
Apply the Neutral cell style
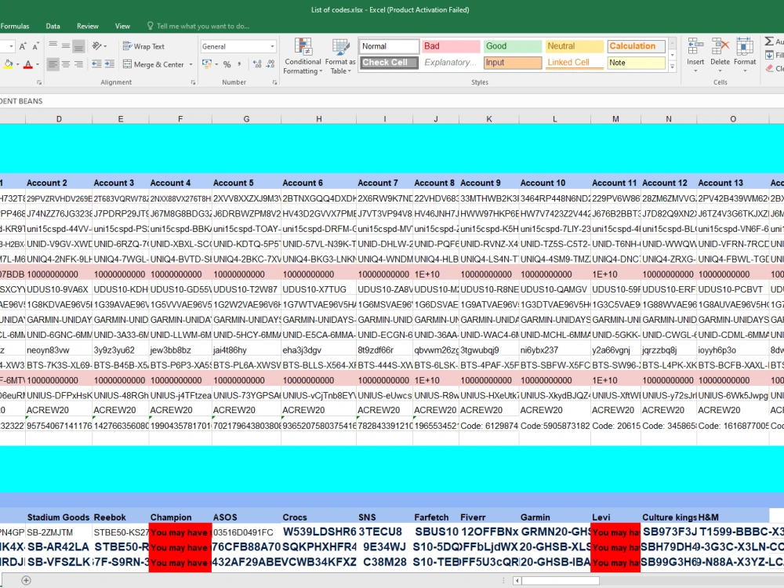[575, 46]
